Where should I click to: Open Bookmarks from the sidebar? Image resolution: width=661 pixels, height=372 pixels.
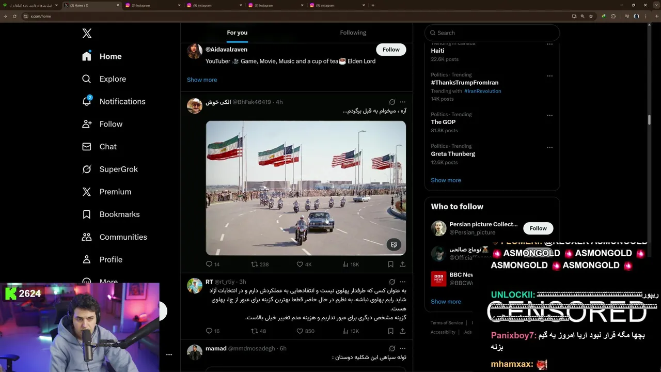[111, 214]
